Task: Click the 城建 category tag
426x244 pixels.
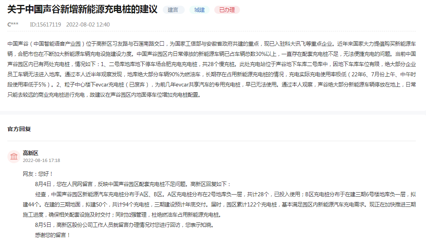Action: click(x=200, y=10)
